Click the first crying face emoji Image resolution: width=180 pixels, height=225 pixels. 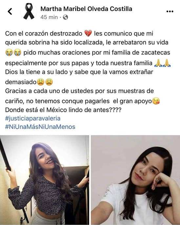click(9, 53)
